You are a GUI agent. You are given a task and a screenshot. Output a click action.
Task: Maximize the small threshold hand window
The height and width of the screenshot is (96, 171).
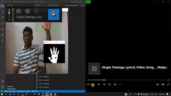coord(57,42)
